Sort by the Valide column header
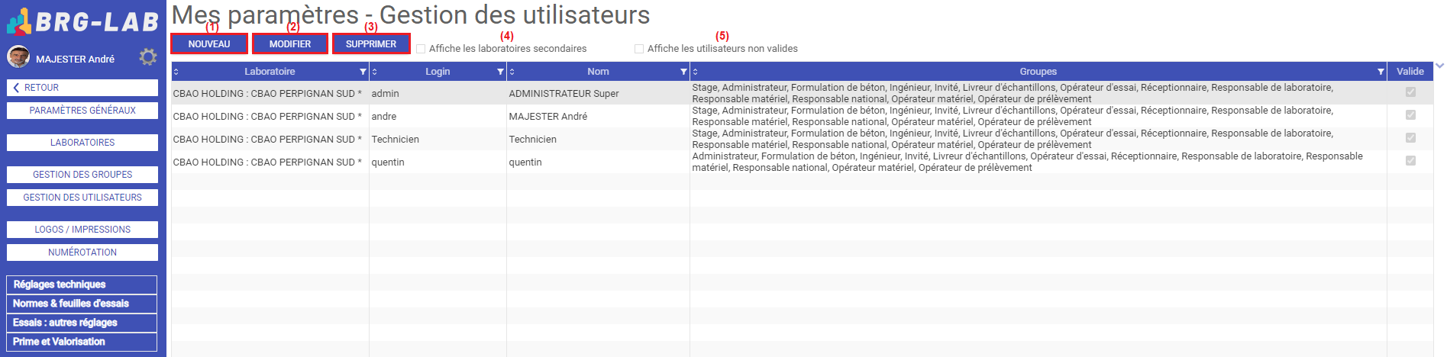This screenshot has height=357, width=1447. pyautogui.click(x=1410, y=72)
